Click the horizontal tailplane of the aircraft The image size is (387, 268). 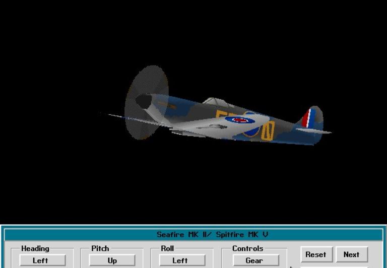tap(315, 131)
